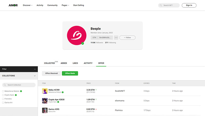Switch to the ADDED tab
This screenshot has height=116, width=205.
pos(64,63)
